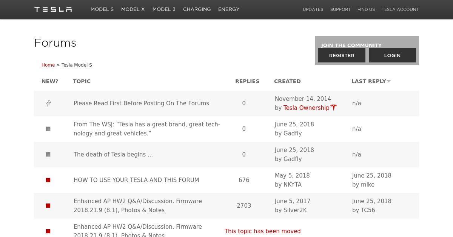Open Tesla Ownership author profile
Image resolution: width=453 pixels, height=237 pixels.
point(306,108)
